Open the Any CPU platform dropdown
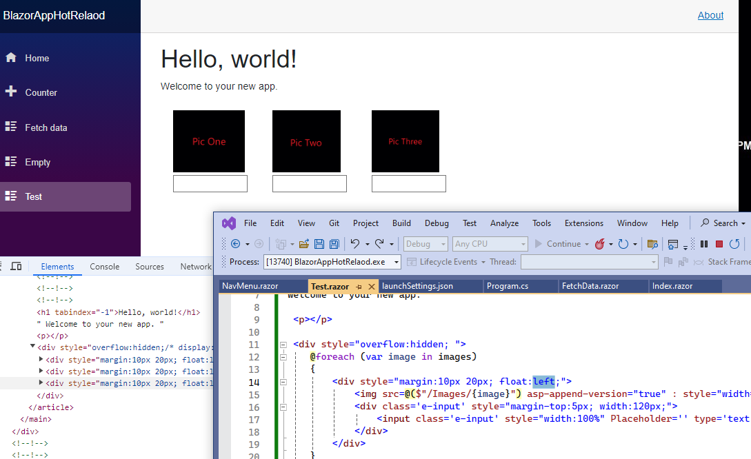Viewport: 751px width, 459px height. pyautogui.click(x=490, y=244)
